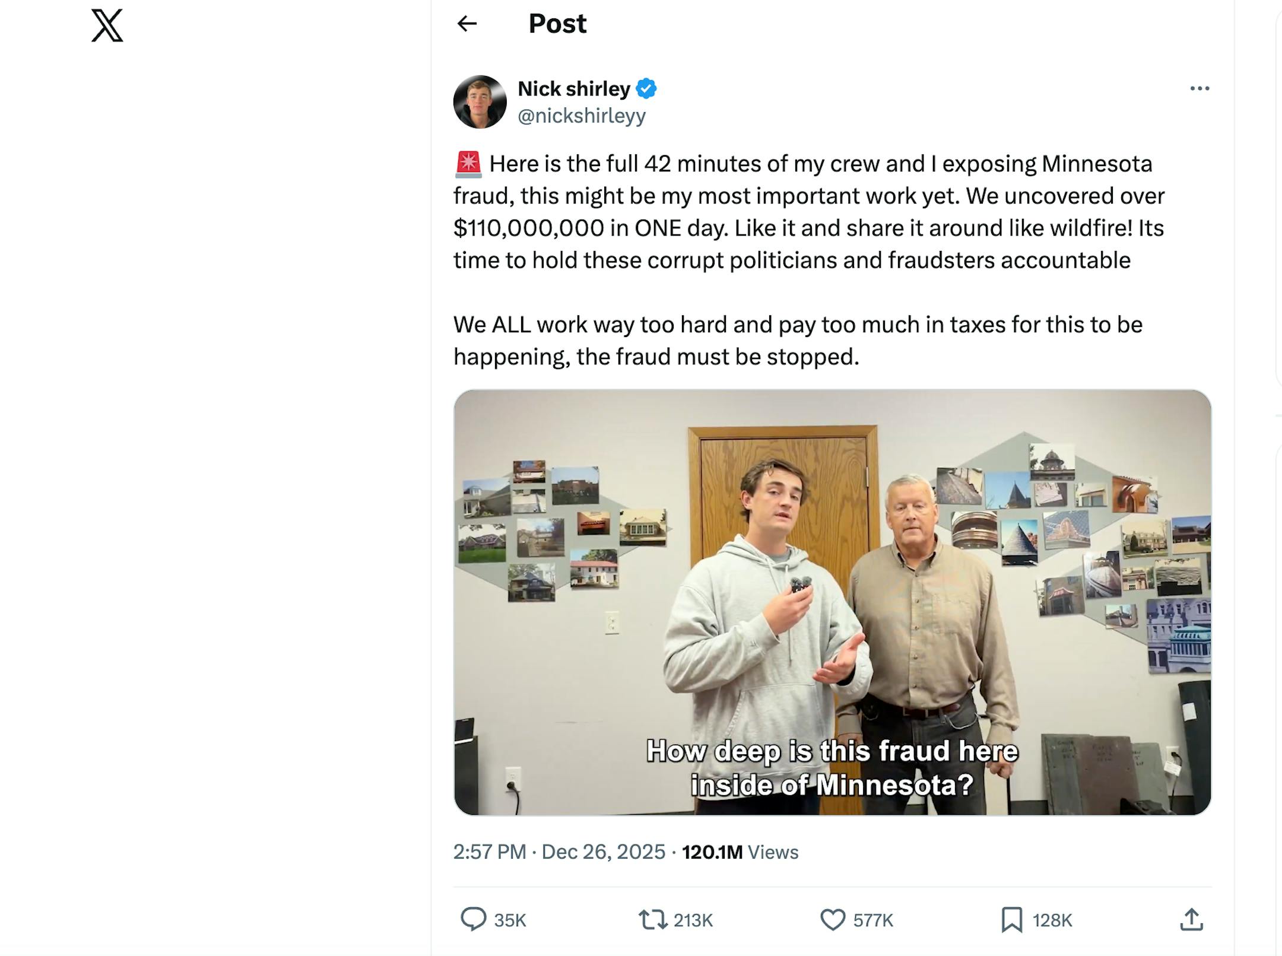Navigate back with the left arrow
This screenshot has height=956, width=1282.
tap(467, 24)
